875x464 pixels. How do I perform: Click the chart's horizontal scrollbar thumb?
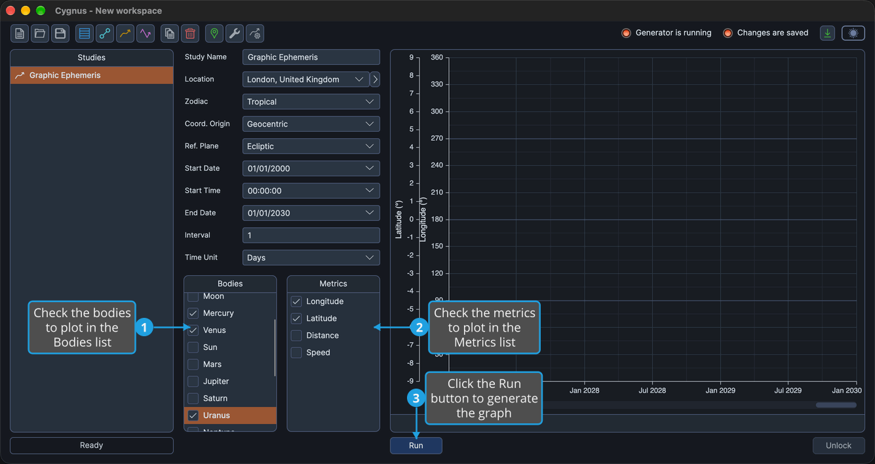coord(836,405)
